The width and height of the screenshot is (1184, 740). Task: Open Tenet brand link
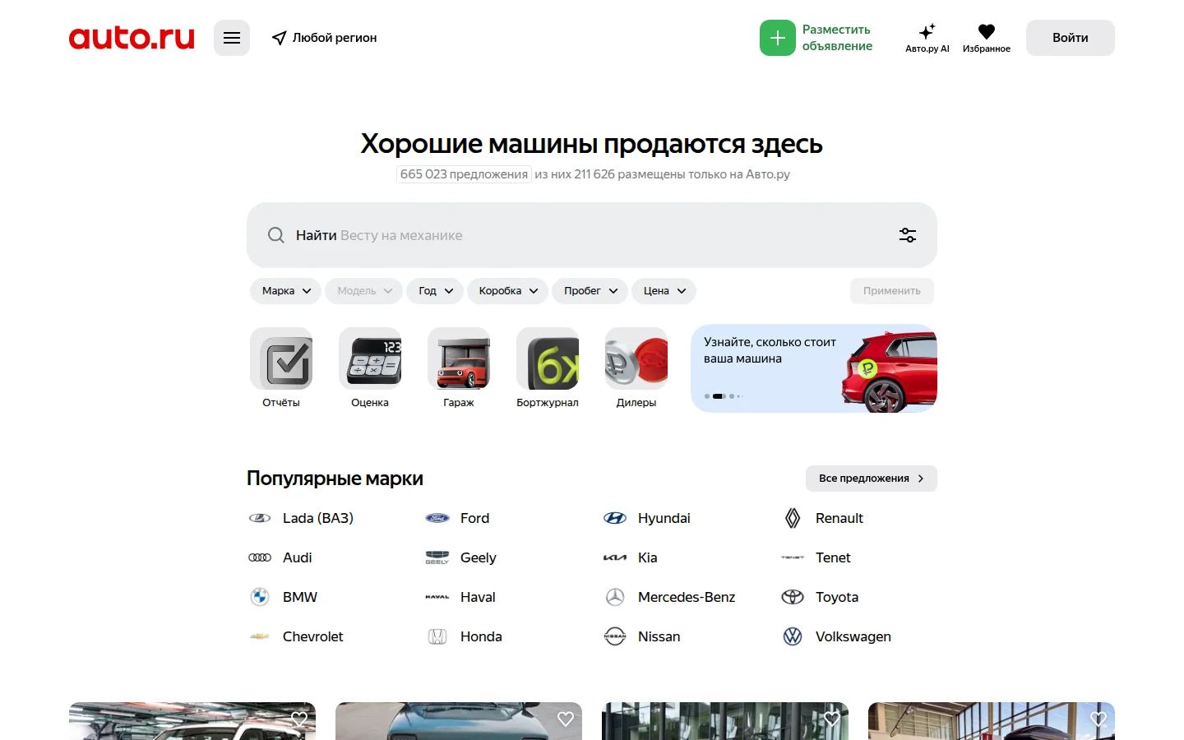coord(833,557)
